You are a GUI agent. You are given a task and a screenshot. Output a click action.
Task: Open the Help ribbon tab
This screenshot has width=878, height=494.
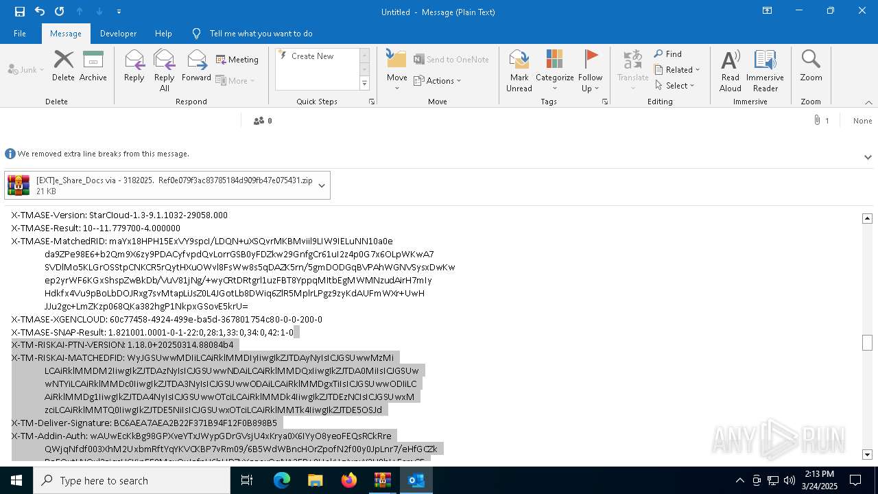163,33
